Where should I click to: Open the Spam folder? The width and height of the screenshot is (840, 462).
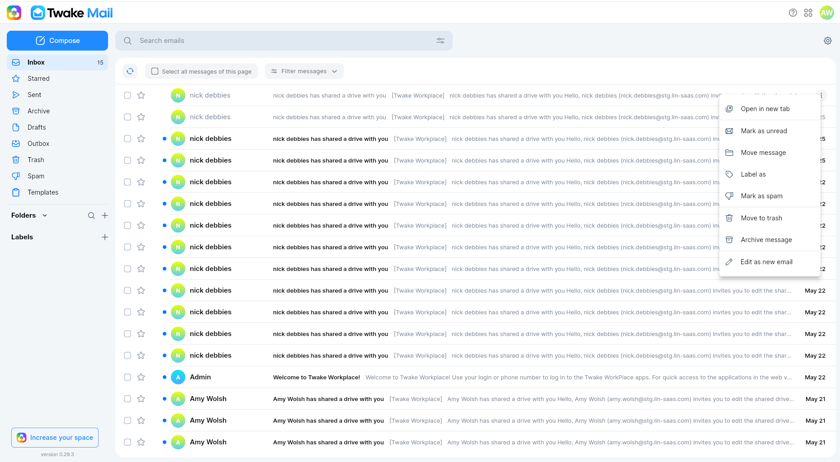click(x=57, y=176)
